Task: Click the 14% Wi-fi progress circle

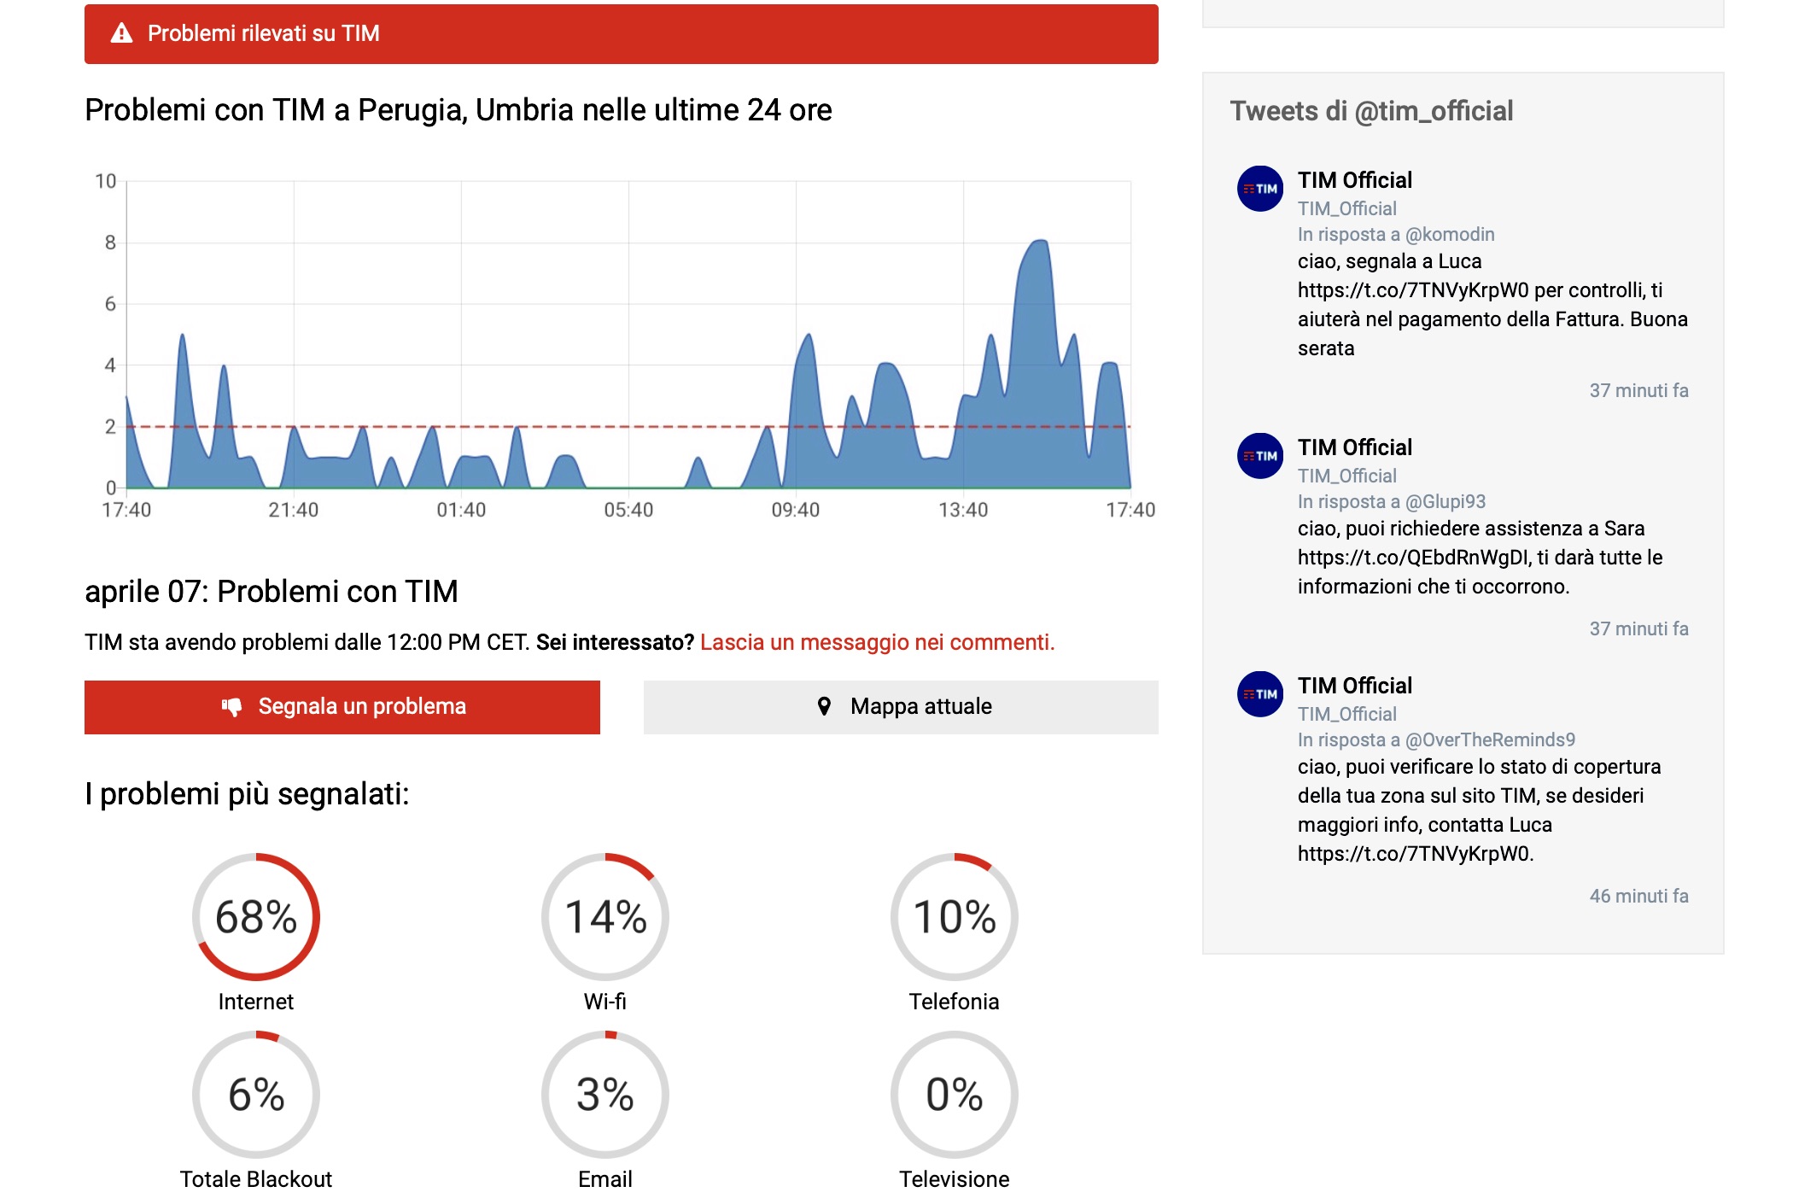Action: (x=605, y=917)
